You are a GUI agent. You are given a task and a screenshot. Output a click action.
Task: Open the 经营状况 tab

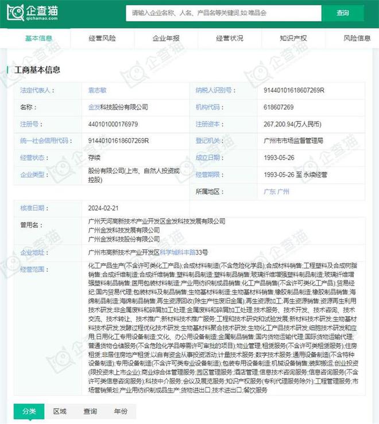tap(230, 38)
